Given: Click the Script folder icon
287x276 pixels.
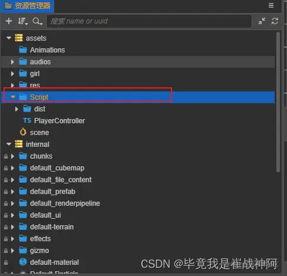Looking at the screenshot, I should tap(23, 97).
